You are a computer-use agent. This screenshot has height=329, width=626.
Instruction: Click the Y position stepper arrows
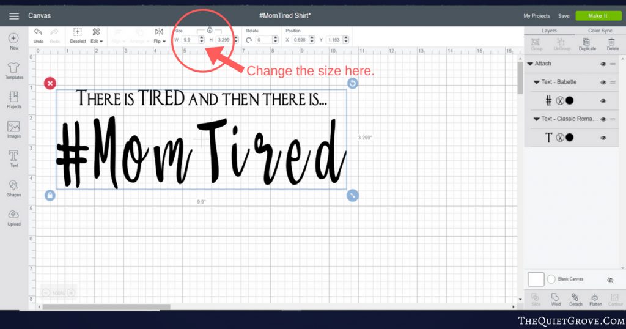(x=346, y=40)
